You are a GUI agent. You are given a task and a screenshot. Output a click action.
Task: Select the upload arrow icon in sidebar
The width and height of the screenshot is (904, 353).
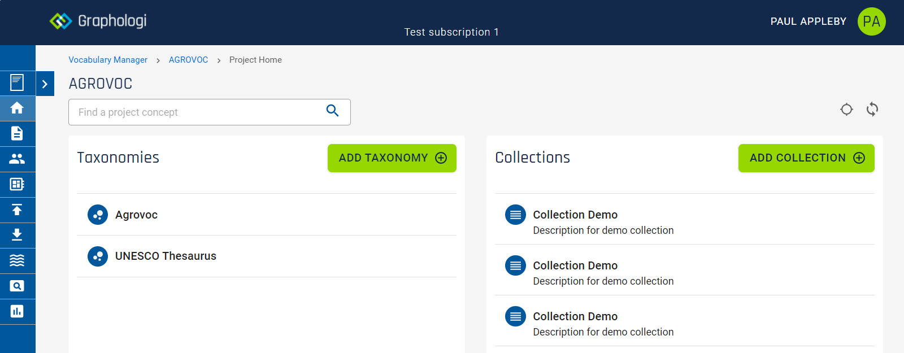point(17,210)
